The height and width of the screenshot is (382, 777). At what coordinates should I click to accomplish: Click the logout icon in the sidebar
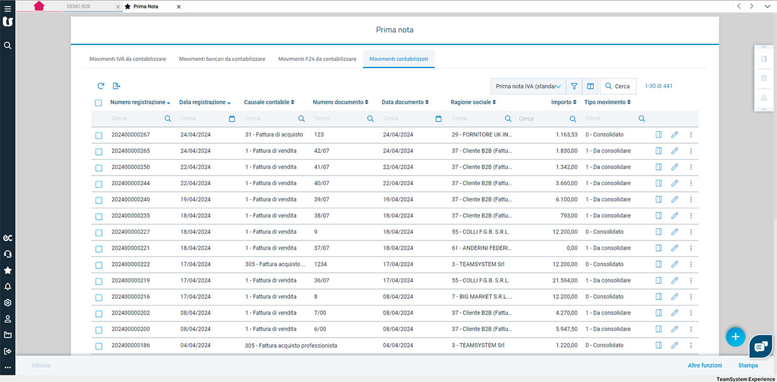coord(7,351)
